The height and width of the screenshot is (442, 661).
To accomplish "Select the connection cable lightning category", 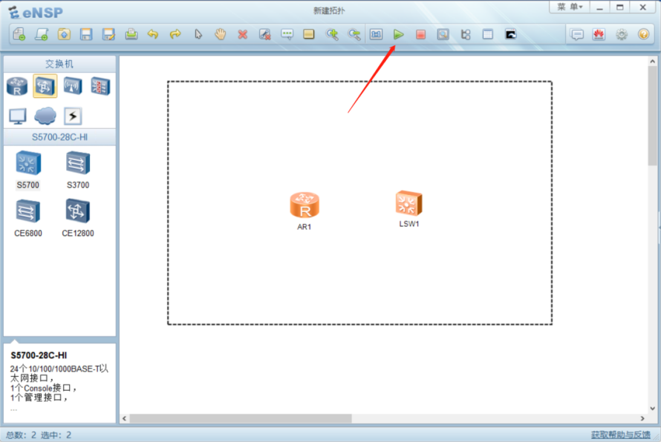I will pos(73,116).
